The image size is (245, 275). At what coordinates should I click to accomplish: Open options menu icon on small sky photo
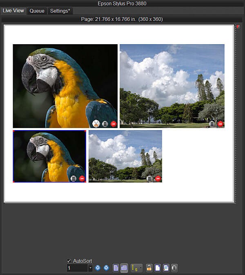click(149, 178)
